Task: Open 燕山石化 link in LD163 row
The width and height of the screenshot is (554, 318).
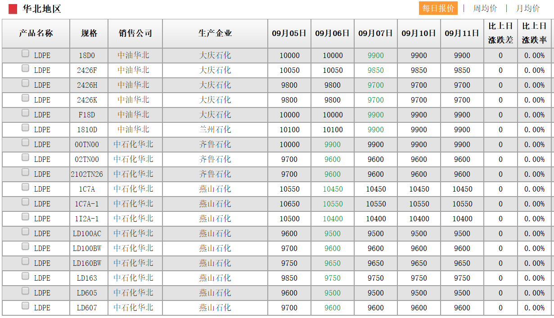Action: coord(215,278)
